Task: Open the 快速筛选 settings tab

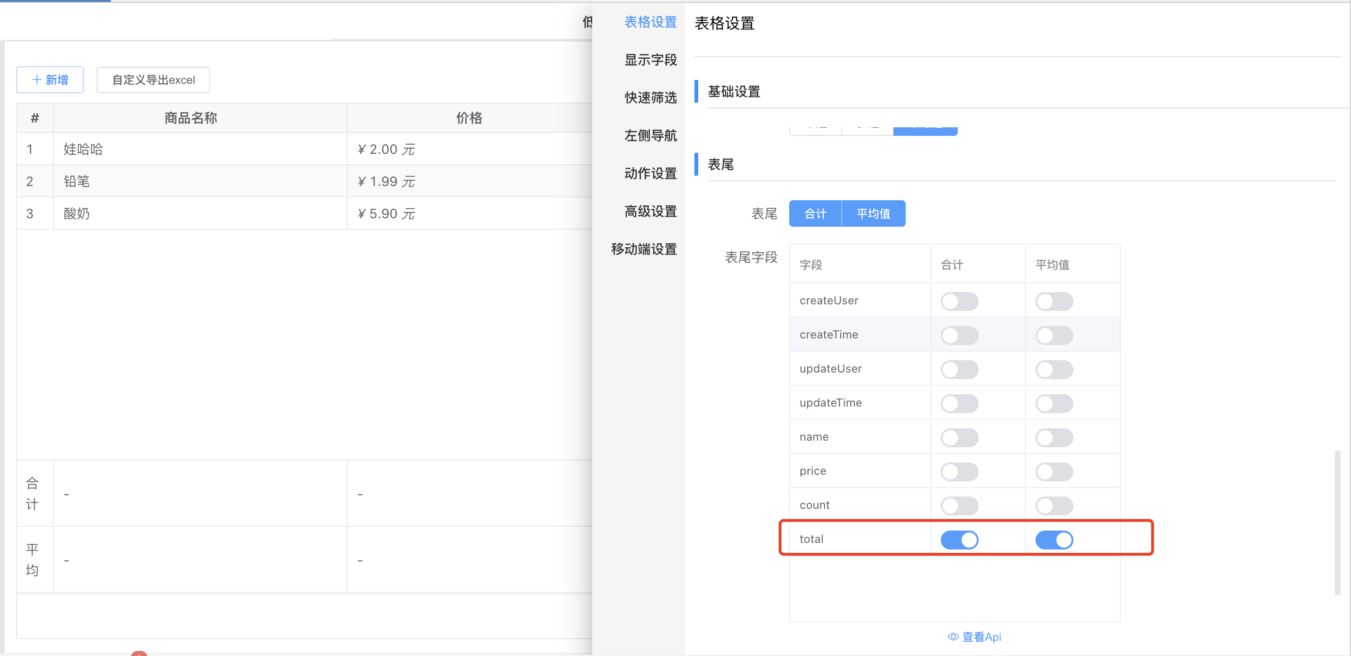Action: [x=650, y=98]
